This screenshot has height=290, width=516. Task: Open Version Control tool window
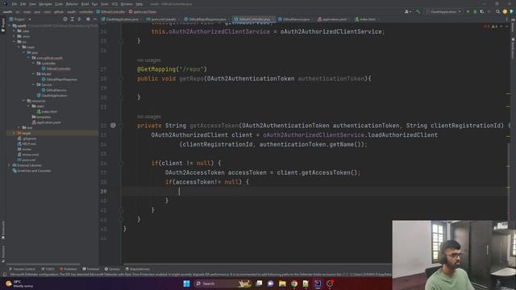click(22, 269)
